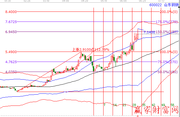The image size is (180, 117).
Task: Click the 06-29 date on time axis
Action: 142,1
